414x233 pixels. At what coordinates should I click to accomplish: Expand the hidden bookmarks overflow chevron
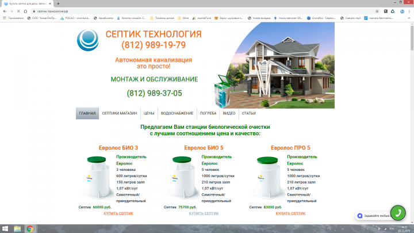point(409,18)
